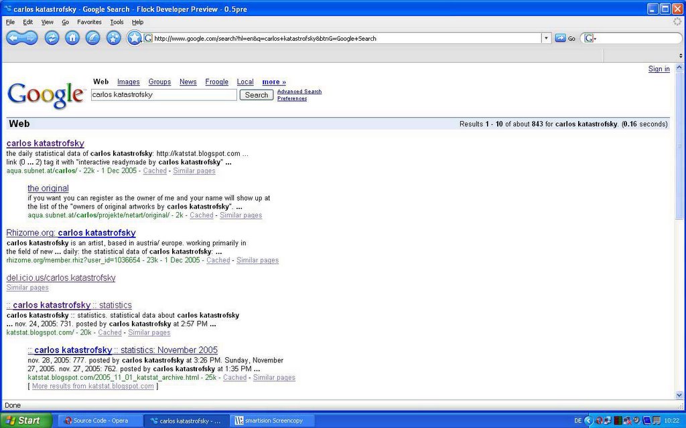Screen dimensions: 686x428
Task: Click the page scrollbar up arrow
Action: [x=679, y=68]
